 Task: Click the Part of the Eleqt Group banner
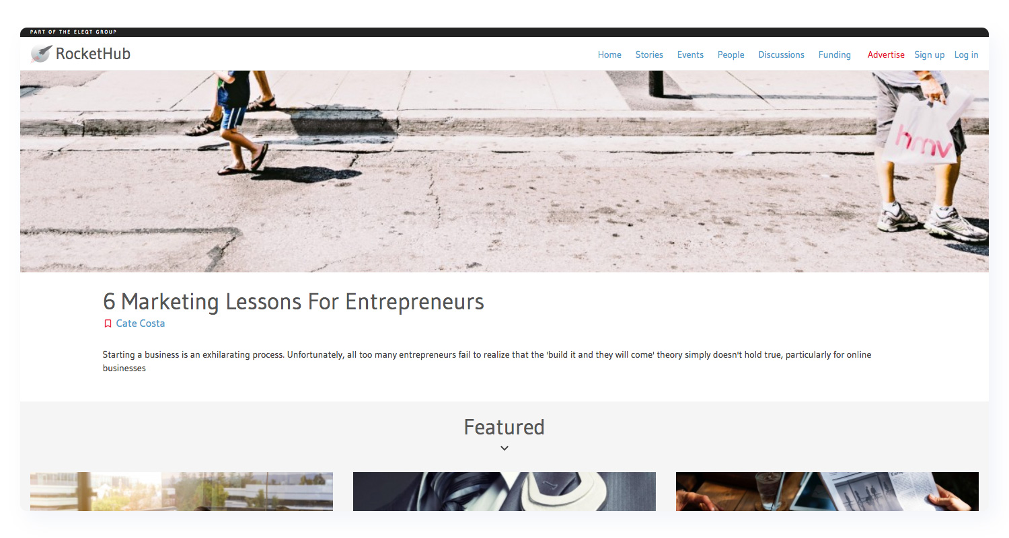click(73, 32)
